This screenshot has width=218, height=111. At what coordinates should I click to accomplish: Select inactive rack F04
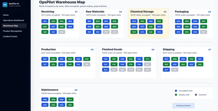click(147, 70)
